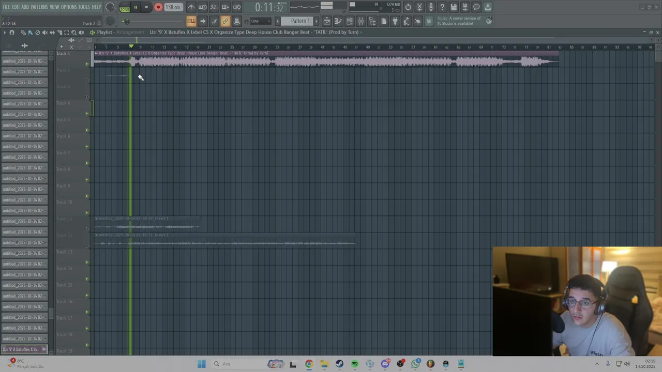
Task: Open the OPTIONS menu
Action: [69, 7]
